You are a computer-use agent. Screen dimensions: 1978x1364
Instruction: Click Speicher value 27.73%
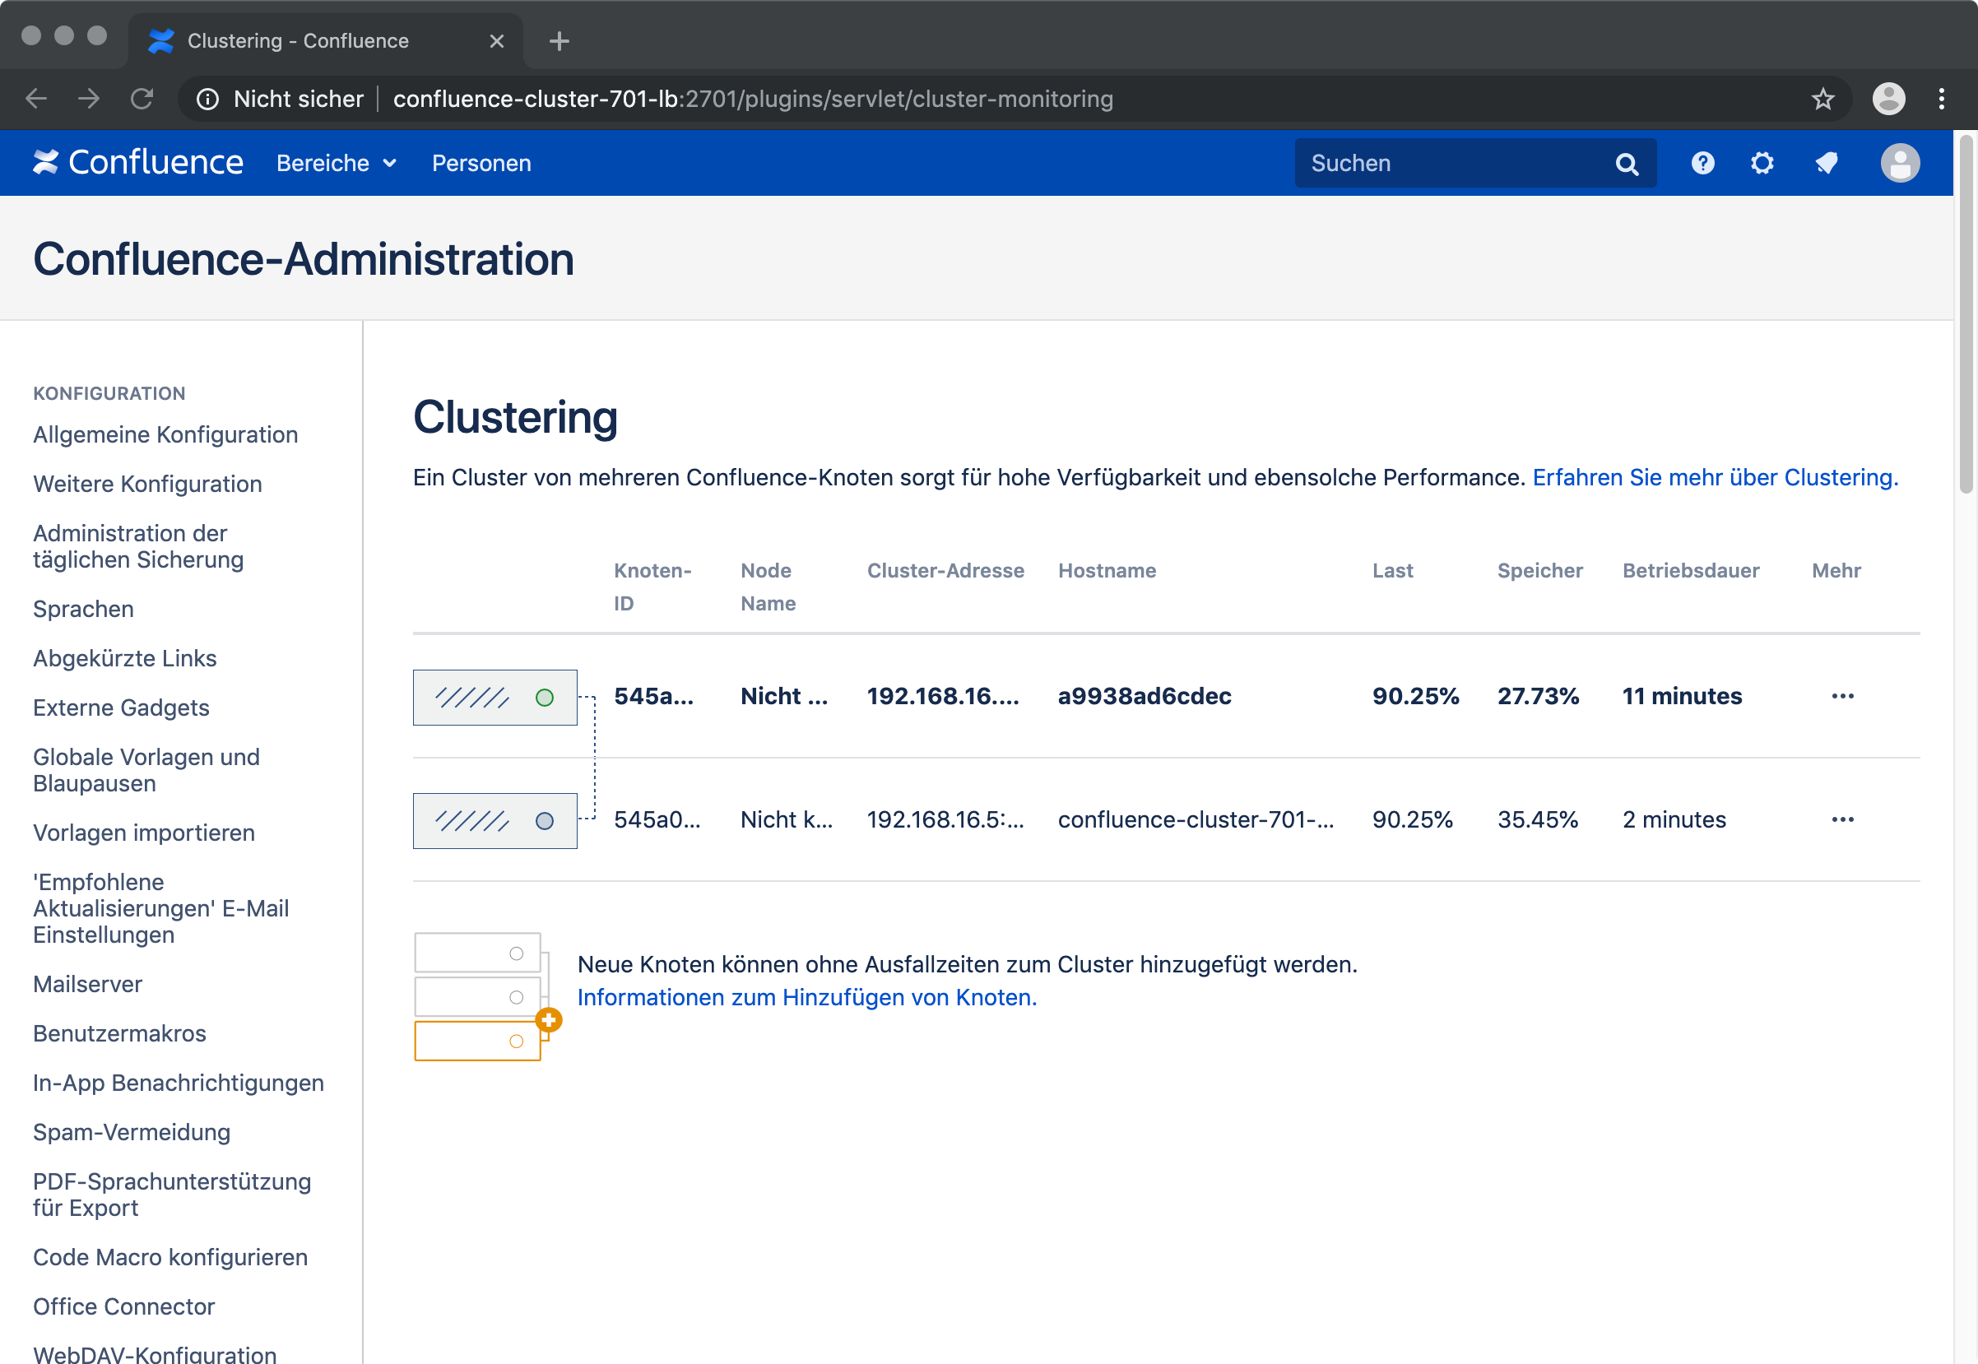pyautogui.click(x=1538, y=696)
